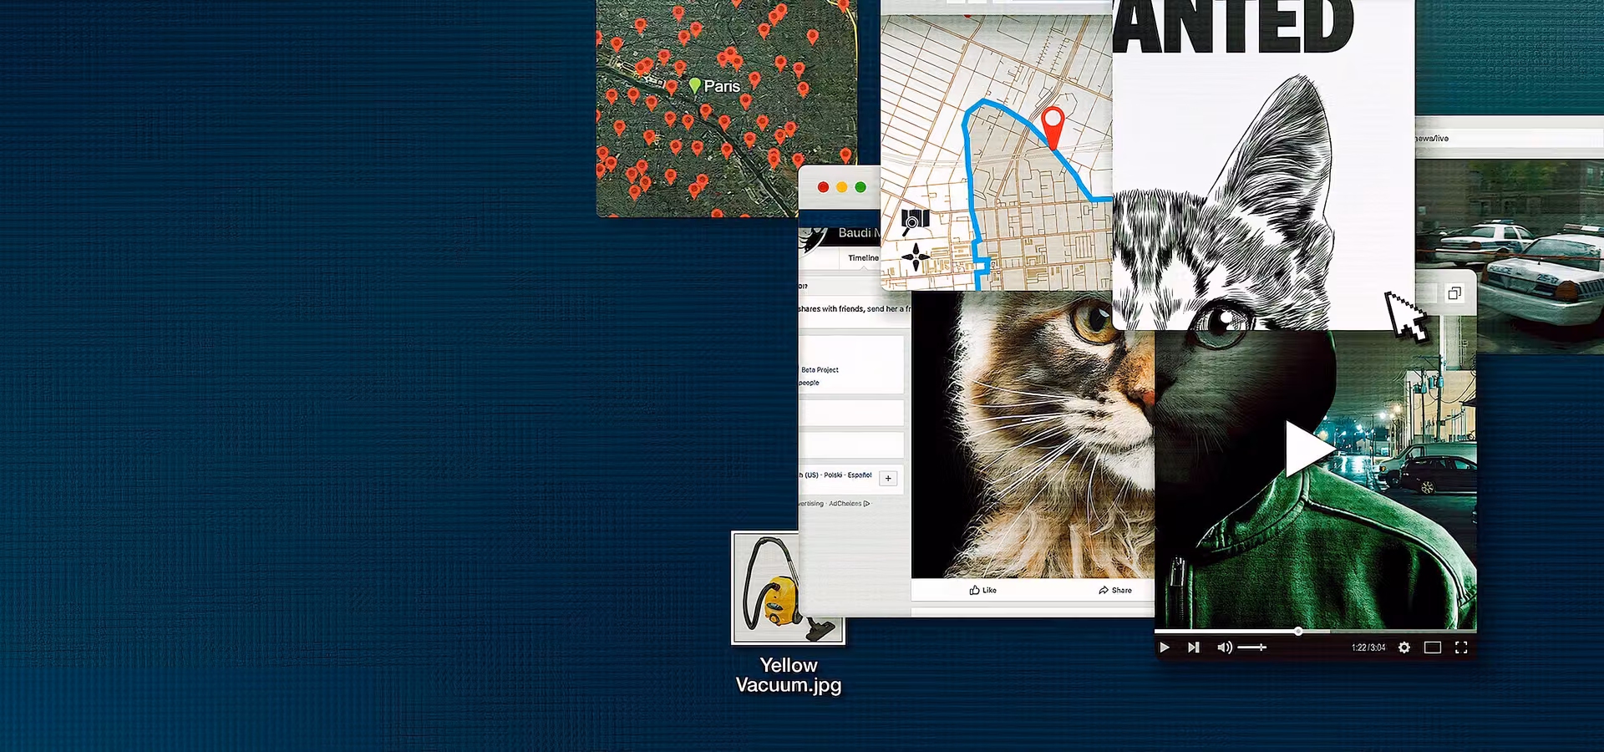Open the video settings gear
The height and width of the screenshot is (752, 1604).
click(1404, 648)
